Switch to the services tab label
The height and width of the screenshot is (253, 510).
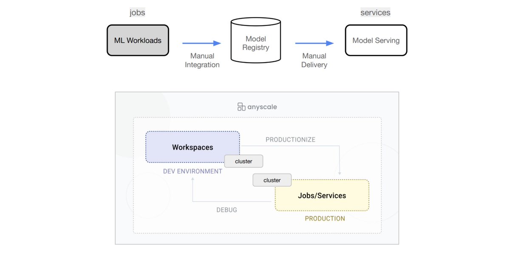coord(375,12)
